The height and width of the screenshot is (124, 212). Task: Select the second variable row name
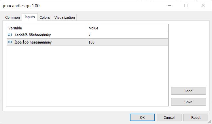(35, 42)
